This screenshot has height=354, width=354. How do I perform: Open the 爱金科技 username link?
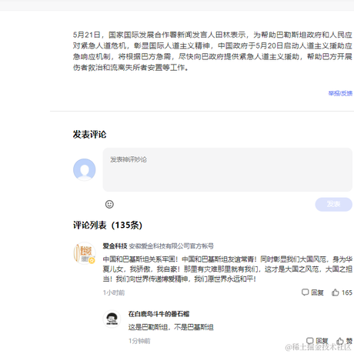115,246
